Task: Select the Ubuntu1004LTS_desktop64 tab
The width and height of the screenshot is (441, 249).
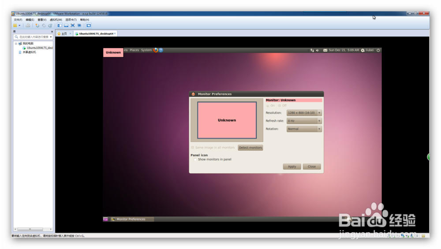Action: coord(94,33)
